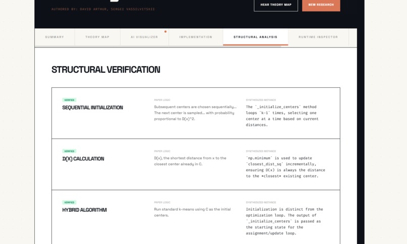Click the Verified badge above Hybrid Algorithm
This screenshot has width=407, height=244.
pyautogui.click(x=69, y=202)
